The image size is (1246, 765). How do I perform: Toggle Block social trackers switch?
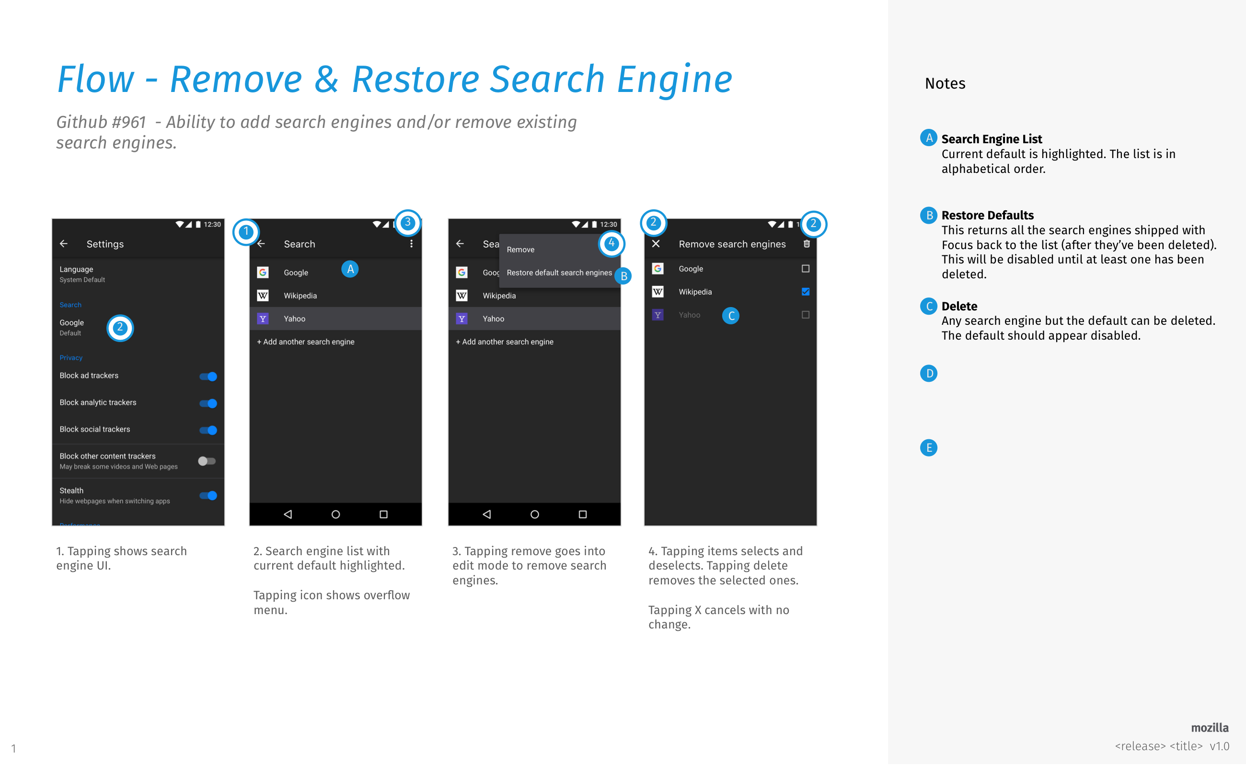[208, 430]
